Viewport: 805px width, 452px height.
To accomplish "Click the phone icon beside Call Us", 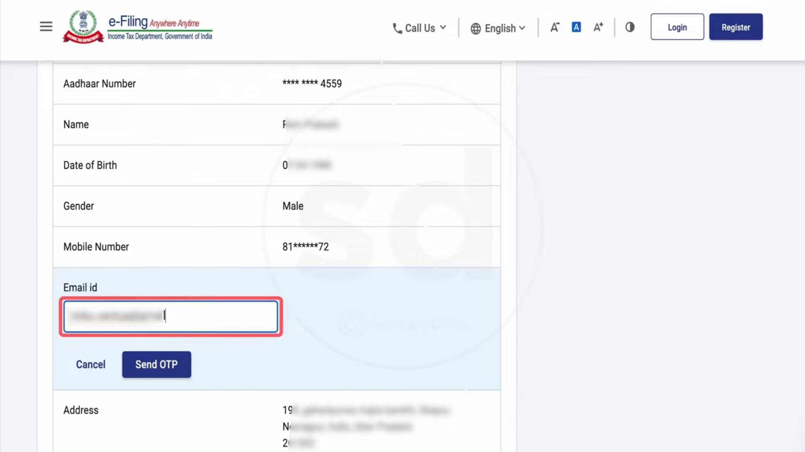I will pos(397,29).
